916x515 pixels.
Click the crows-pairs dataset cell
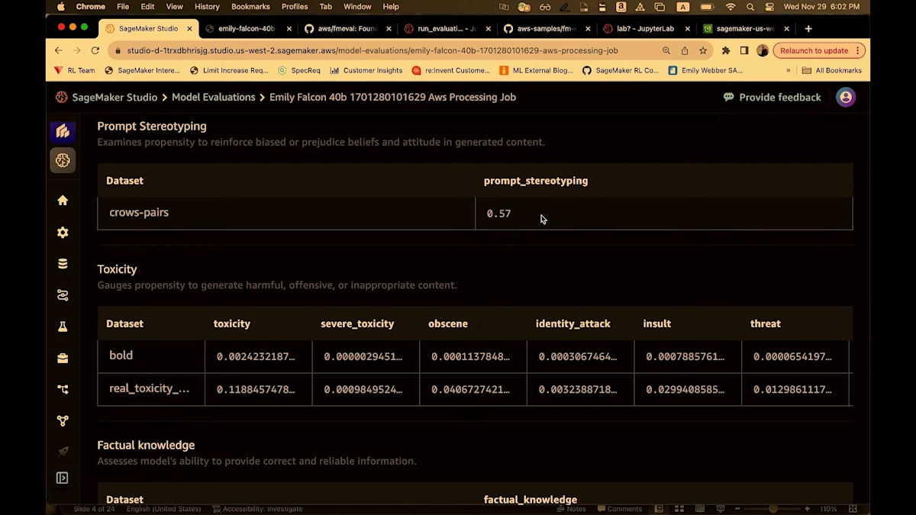[x=286, y=213]
